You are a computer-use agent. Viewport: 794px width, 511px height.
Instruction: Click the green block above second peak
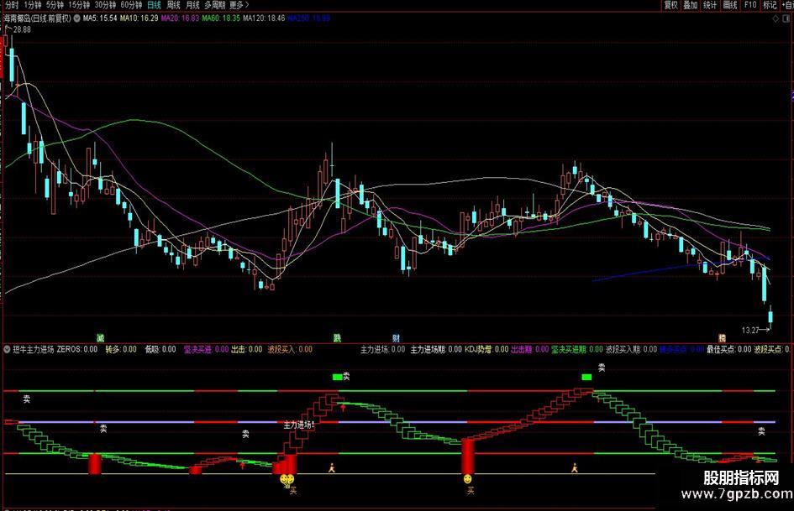(x=586, y=377)
